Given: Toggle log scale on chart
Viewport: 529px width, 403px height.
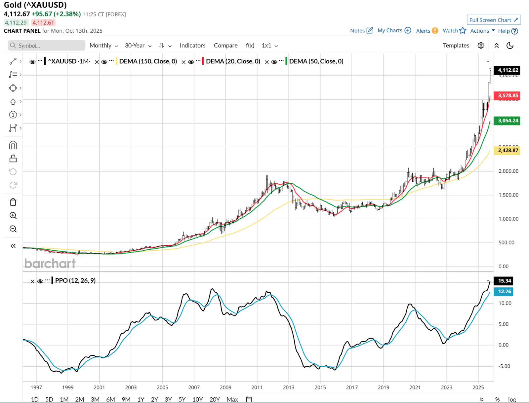Looking at the screenshot, I should coord(512,399).
